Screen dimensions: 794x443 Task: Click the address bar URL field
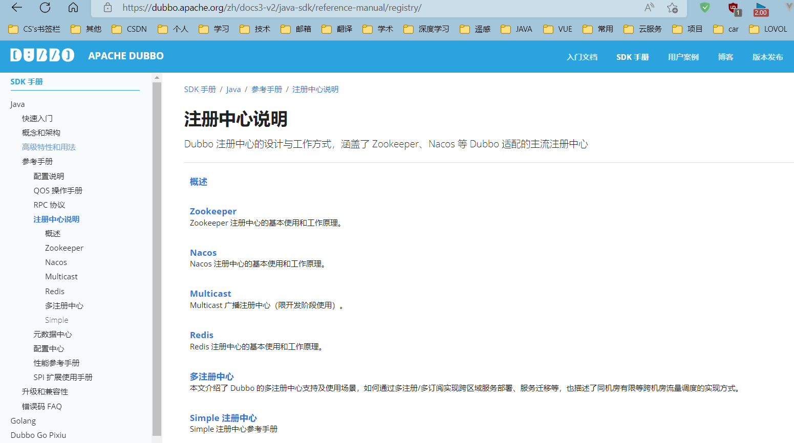click(x=358, y=8)
